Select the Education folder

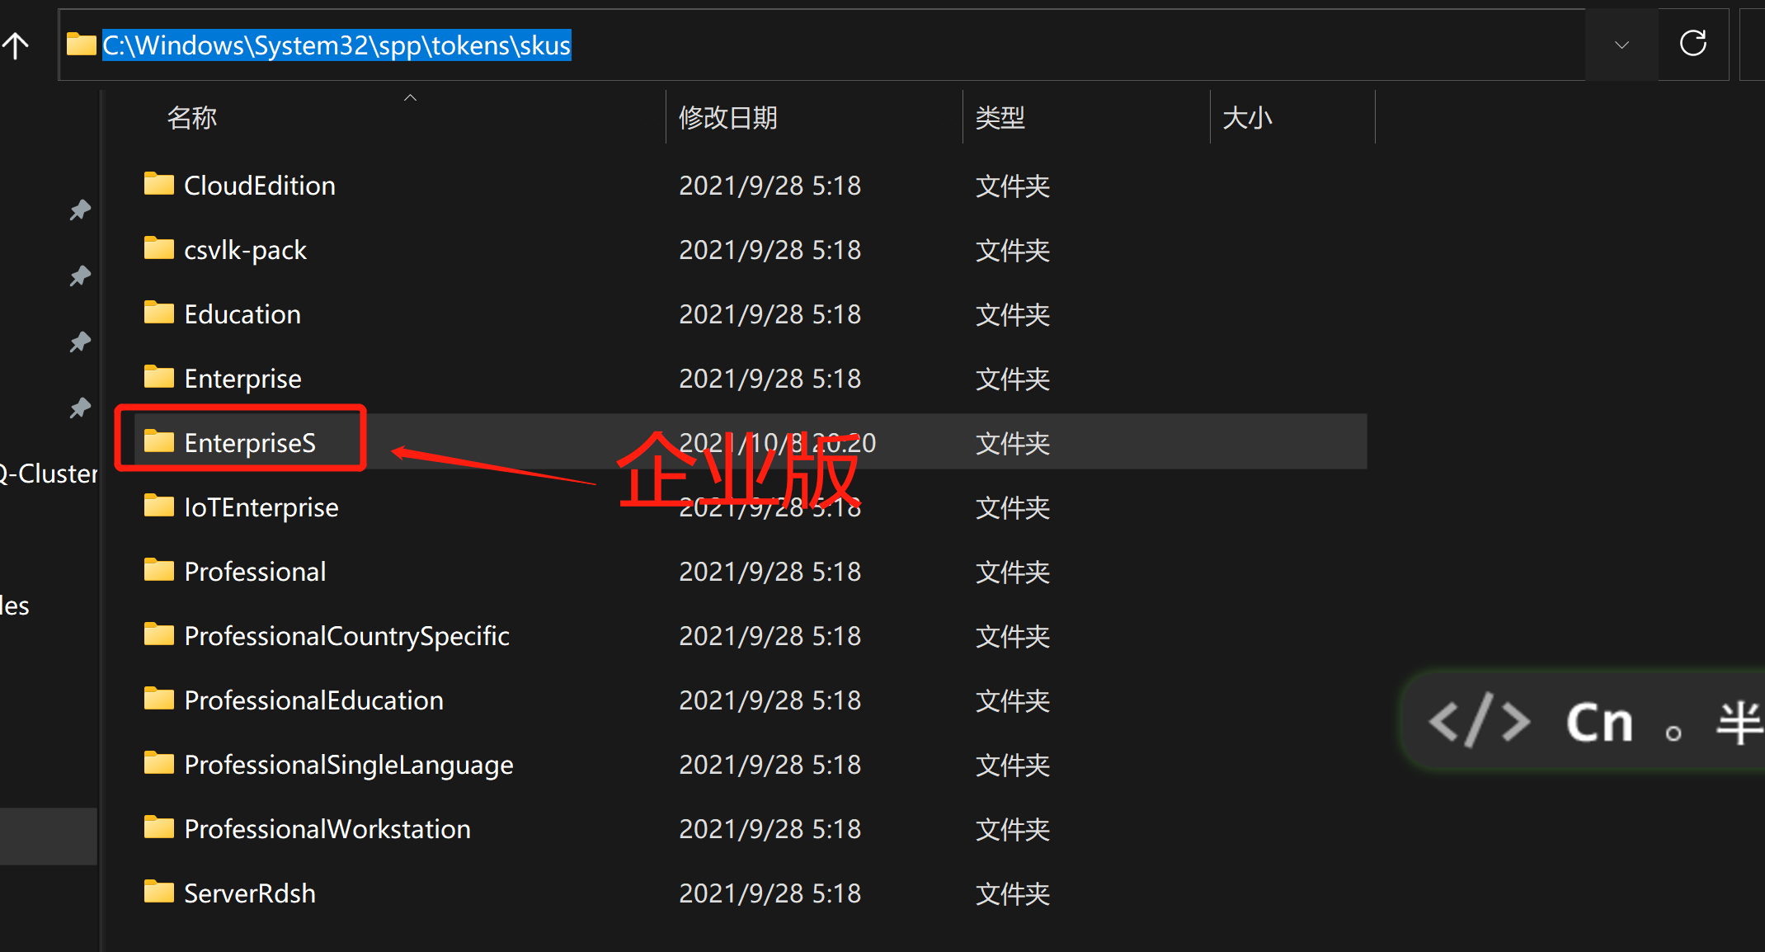pos(242,314)
